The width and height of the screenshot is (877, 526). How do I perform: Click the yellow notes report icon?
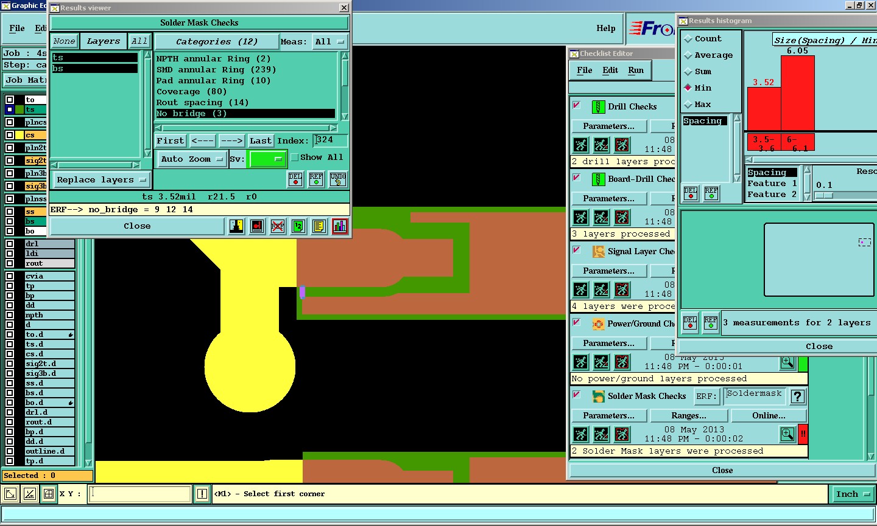[x=319, y=226]
